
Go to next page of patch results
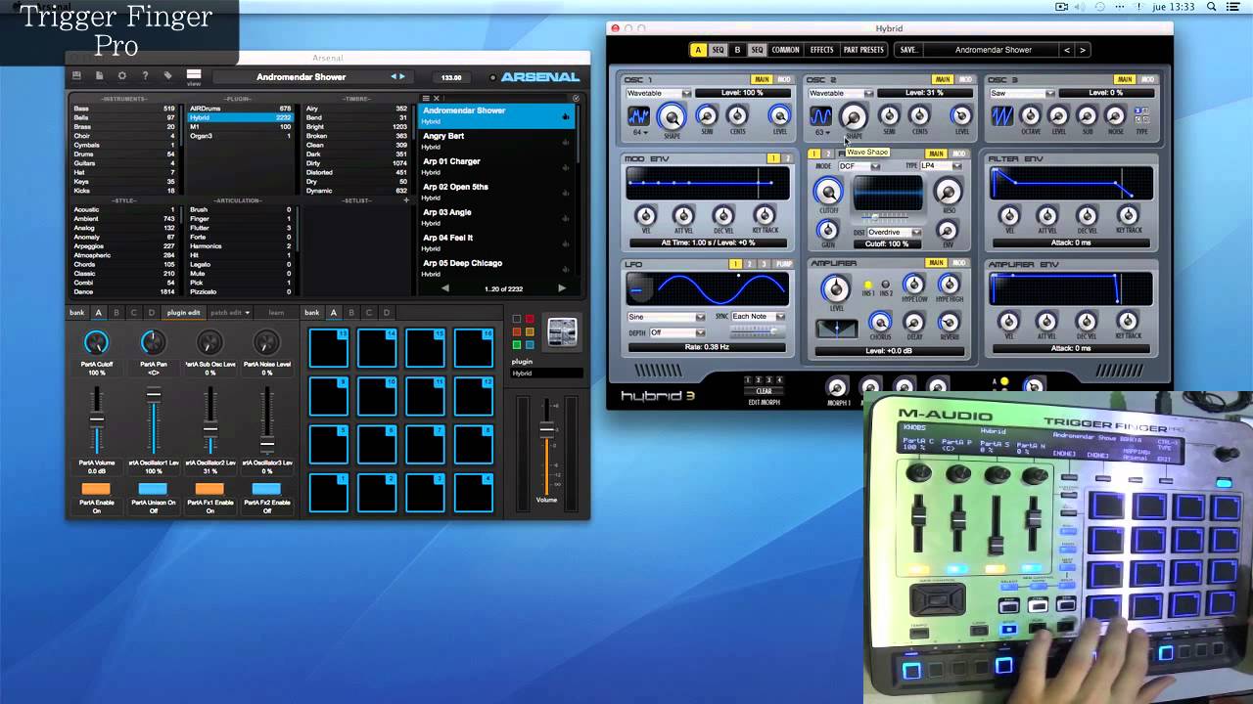562,288
